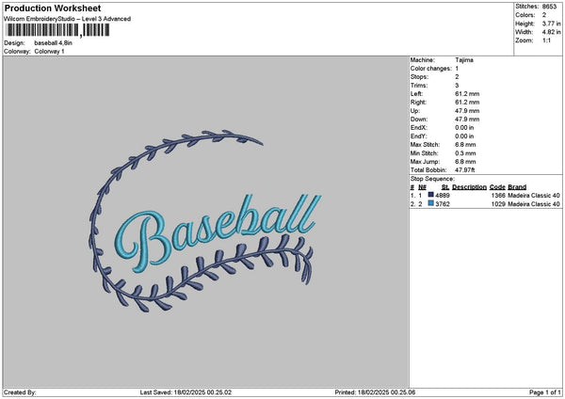The image size is (565, 399).
Task: Click the Machine value Tajima
Action: pyautogui.click(x=464, y=59)
